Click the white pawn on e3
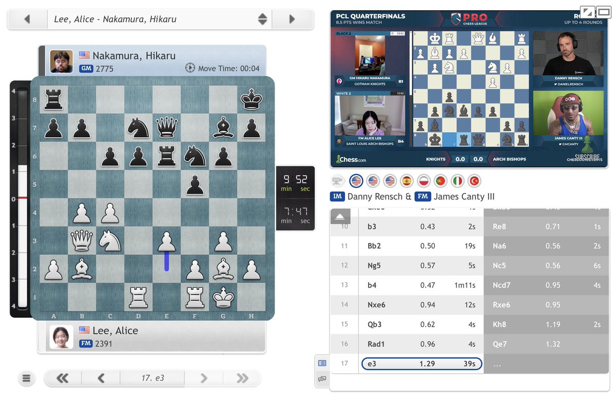616x403 pixels. point(166,240)
